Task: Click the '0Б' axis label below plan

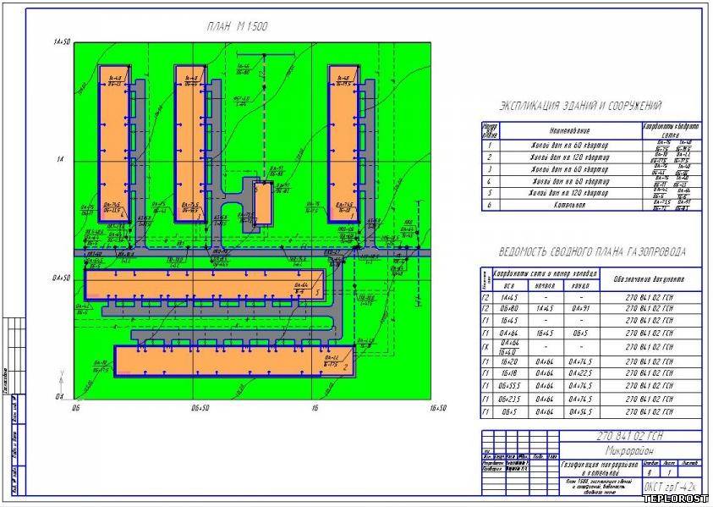Action: click(75, 408)
